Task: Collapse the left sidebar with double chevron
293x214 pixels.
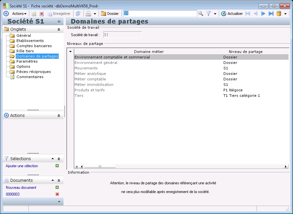Action: pos(59,22)
